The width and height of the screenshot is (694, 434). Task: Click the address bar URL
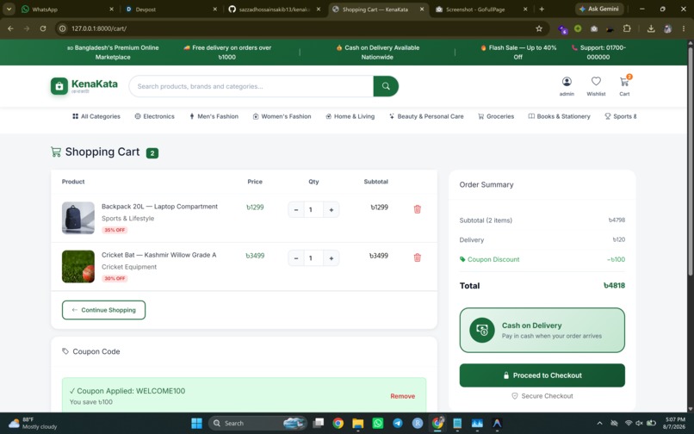tap(99, 28)
